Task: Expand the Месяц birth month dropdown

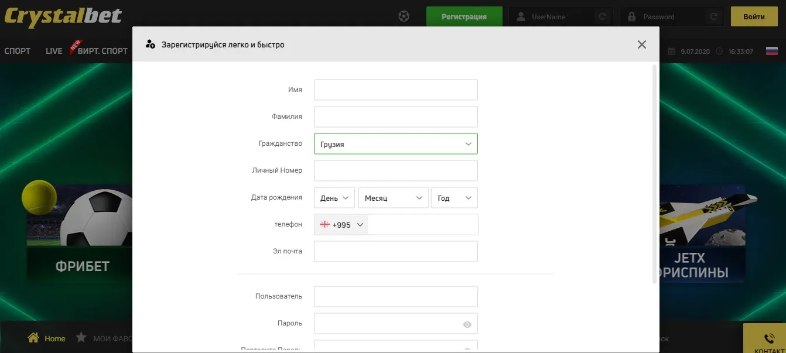Action: click(x=393, y=197)
